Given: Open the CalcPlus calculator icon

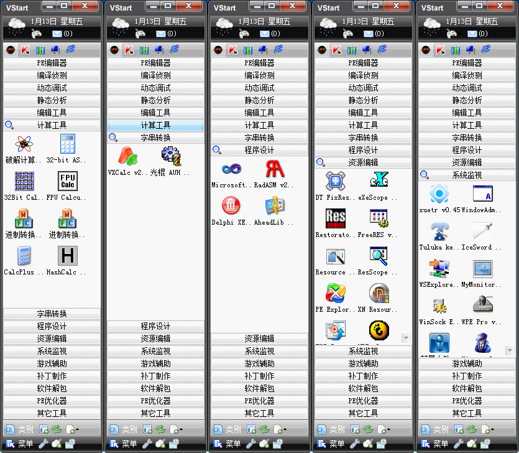Looking at the screenshot, I should tap(24, 256).
